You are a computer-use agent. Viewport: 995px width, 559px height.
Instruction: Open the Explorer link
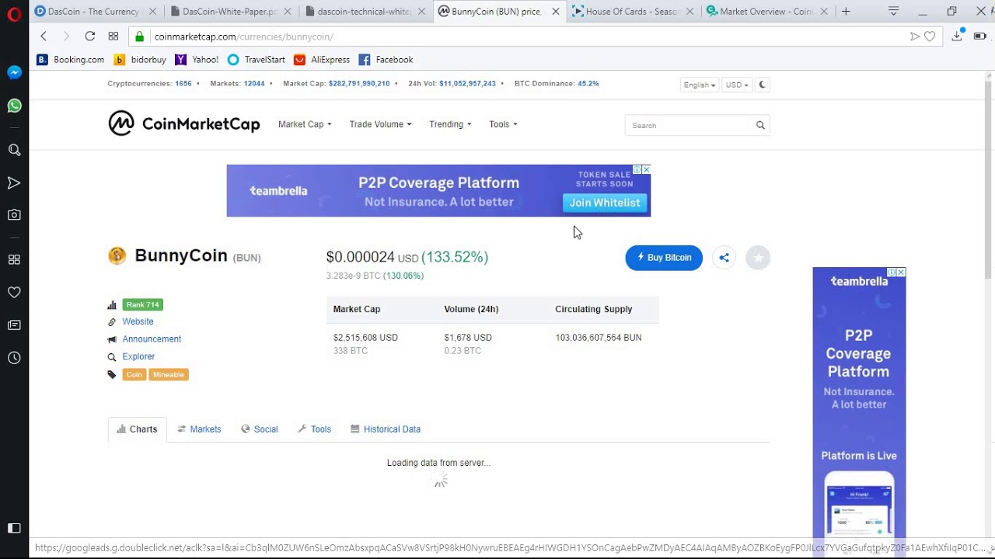138,356
